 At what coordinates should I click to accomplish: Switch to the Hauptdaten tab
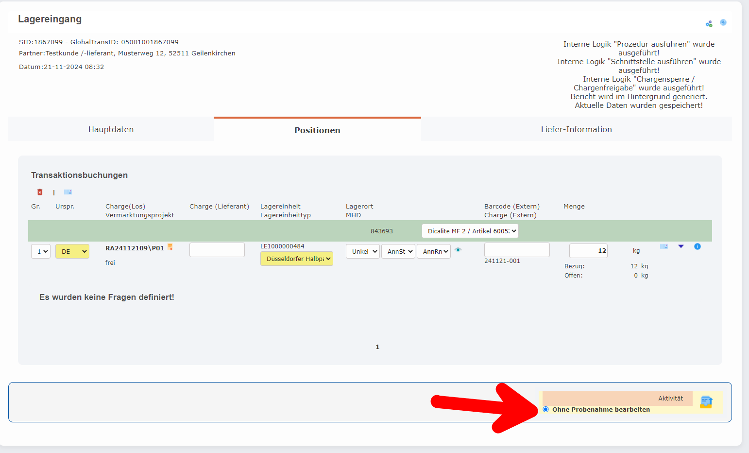(111, 129)
